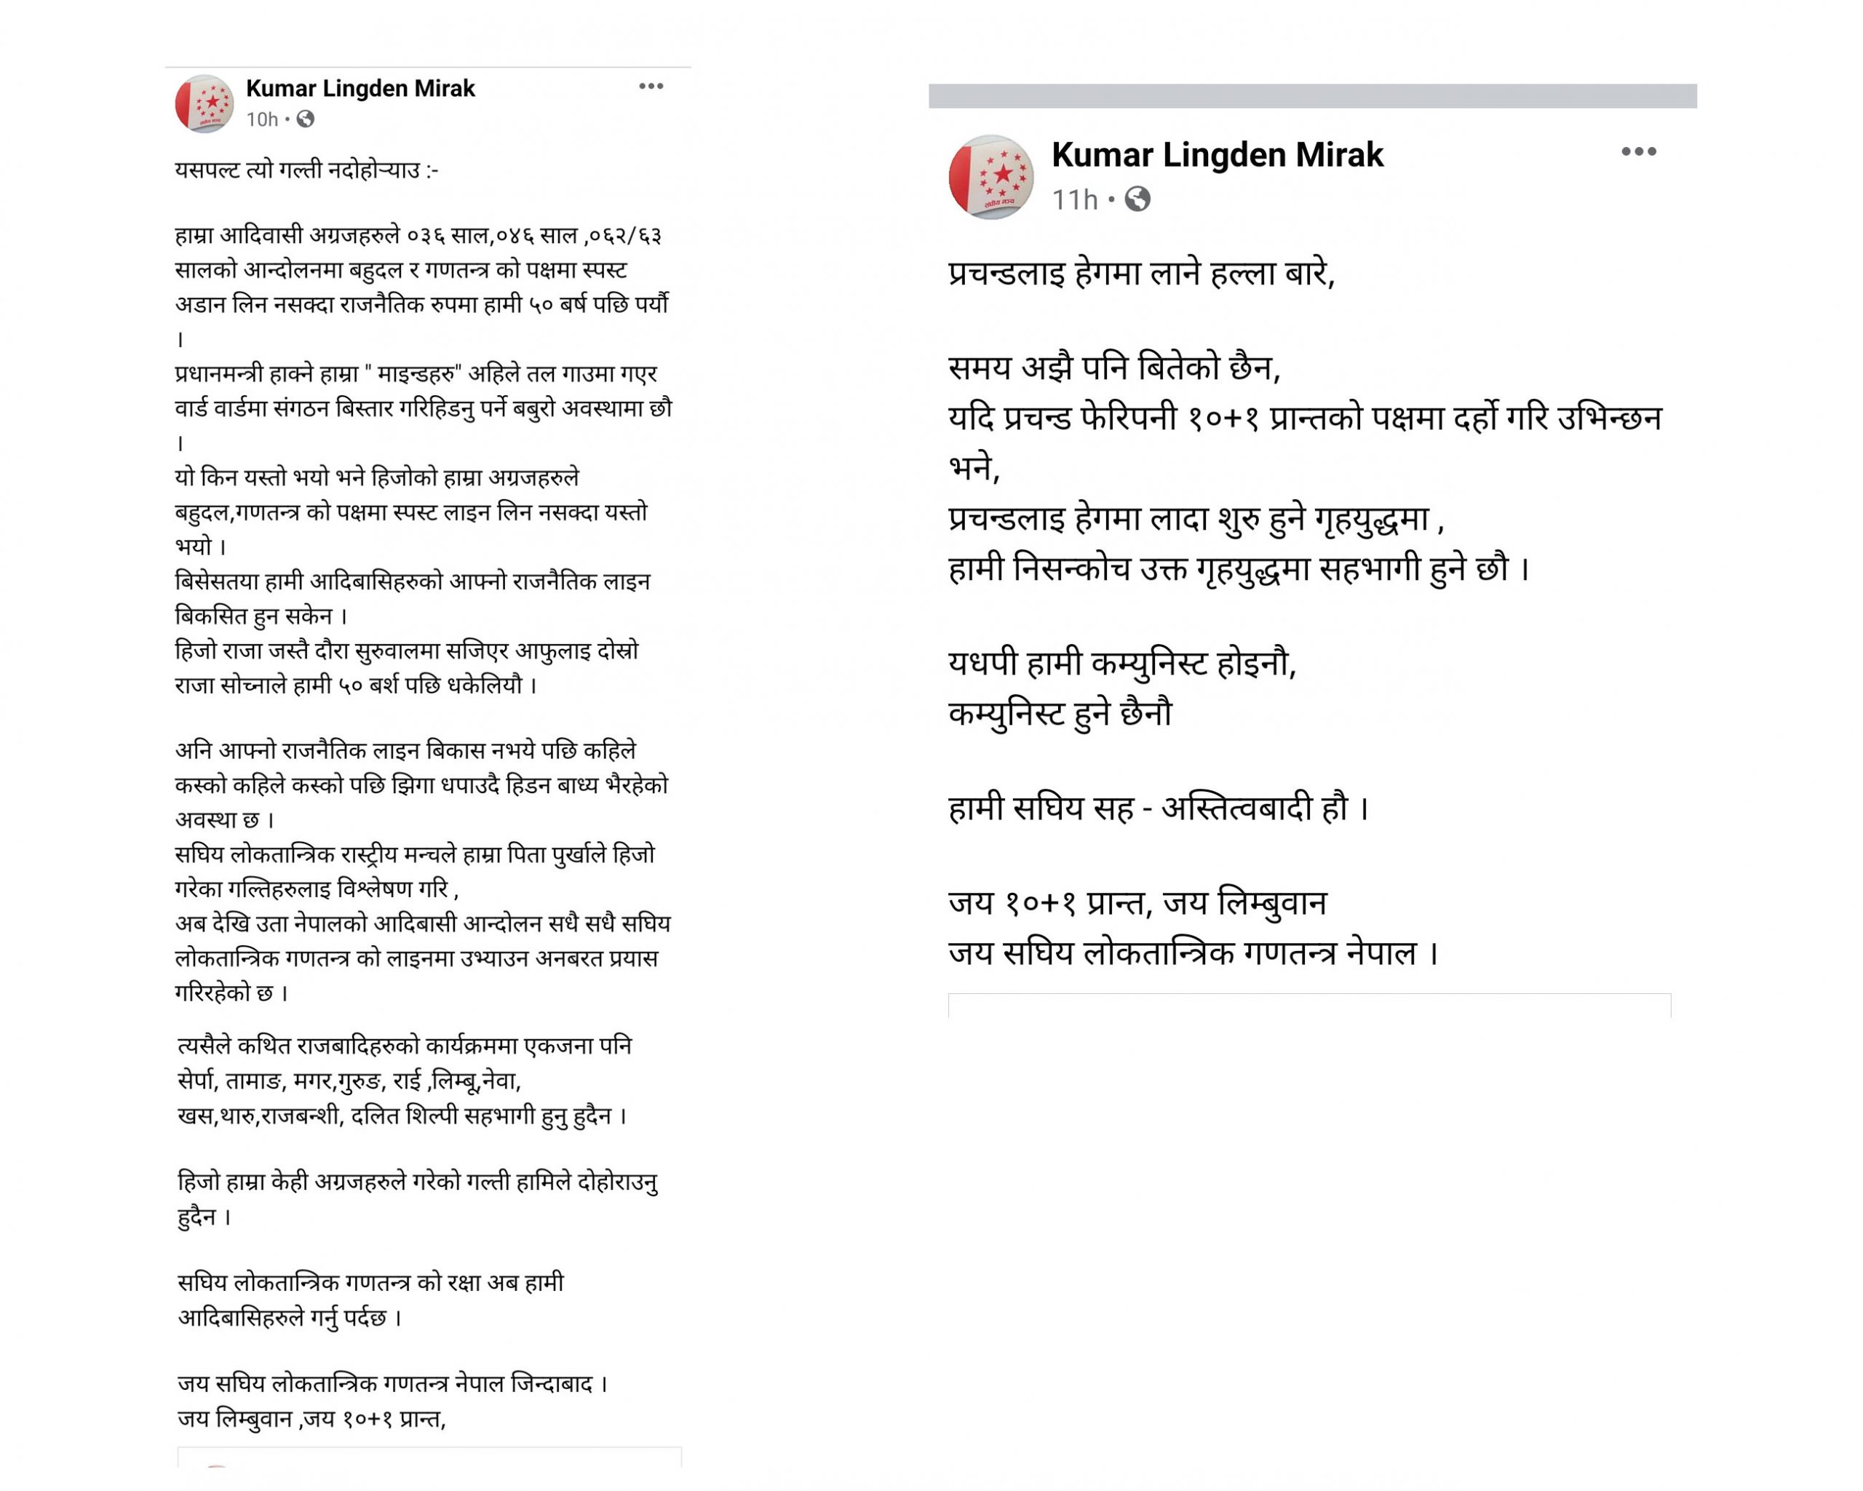This screenshot has height=1491, width=1863.
Task: Open attached preview card below the 10h post
Action: [429, 1457]
